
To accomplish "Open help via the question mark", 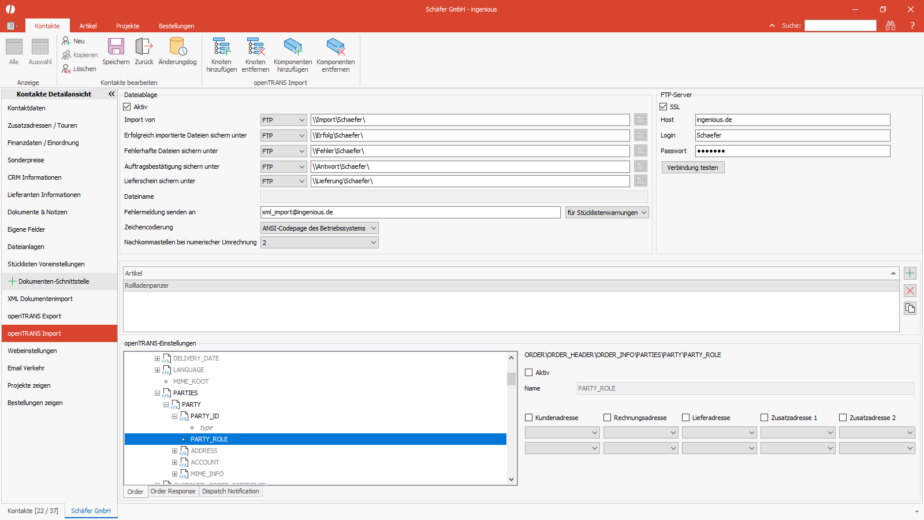I will 912,25.
